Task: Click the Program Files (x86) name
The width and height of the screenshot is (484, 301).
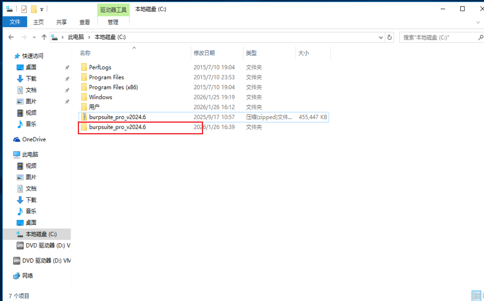Action: point(114,87)
